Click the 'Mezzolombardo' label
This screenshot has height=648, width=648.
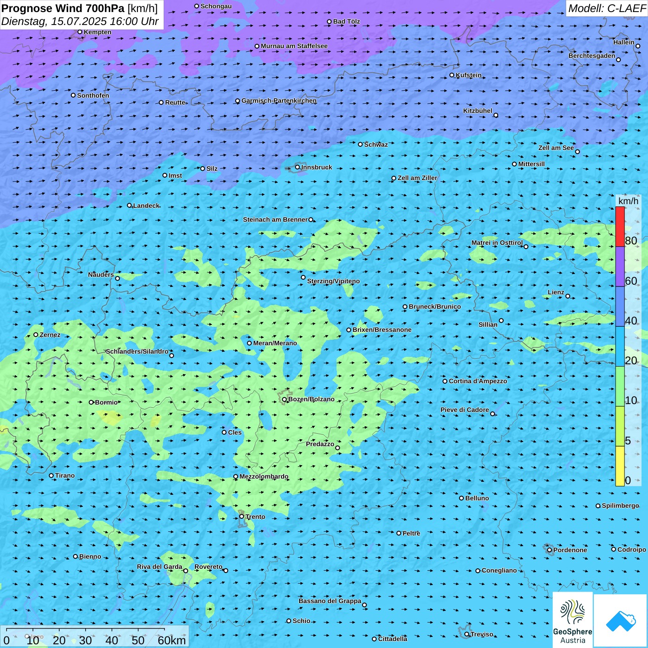point(264,476)
